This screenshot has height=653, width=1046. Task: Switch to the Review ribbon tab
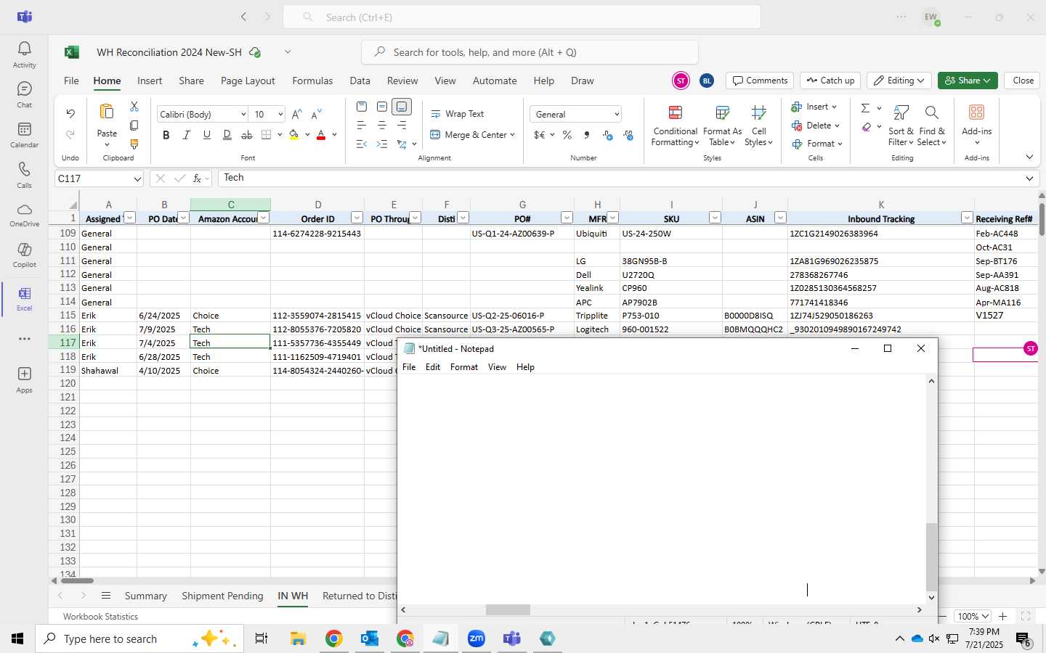pos(402,81)
